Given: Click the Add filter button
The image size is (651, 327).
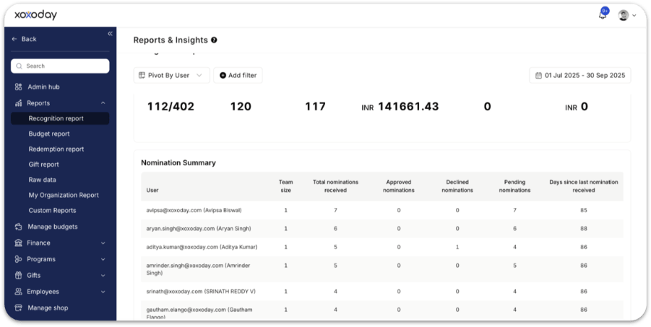Looking at the screenshot, I should tap(238, 75).
